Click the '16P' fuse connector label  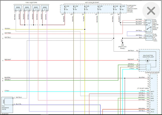click(x=63, y=14)
